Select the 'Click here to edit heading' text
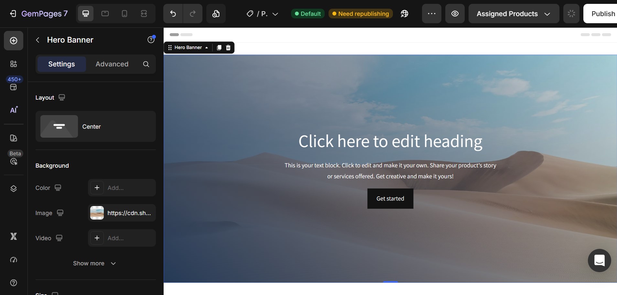 click(390, 142)
